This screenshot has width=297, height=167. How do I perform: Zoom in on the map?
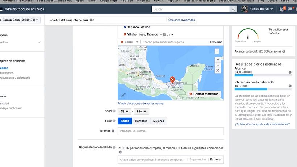218,60
